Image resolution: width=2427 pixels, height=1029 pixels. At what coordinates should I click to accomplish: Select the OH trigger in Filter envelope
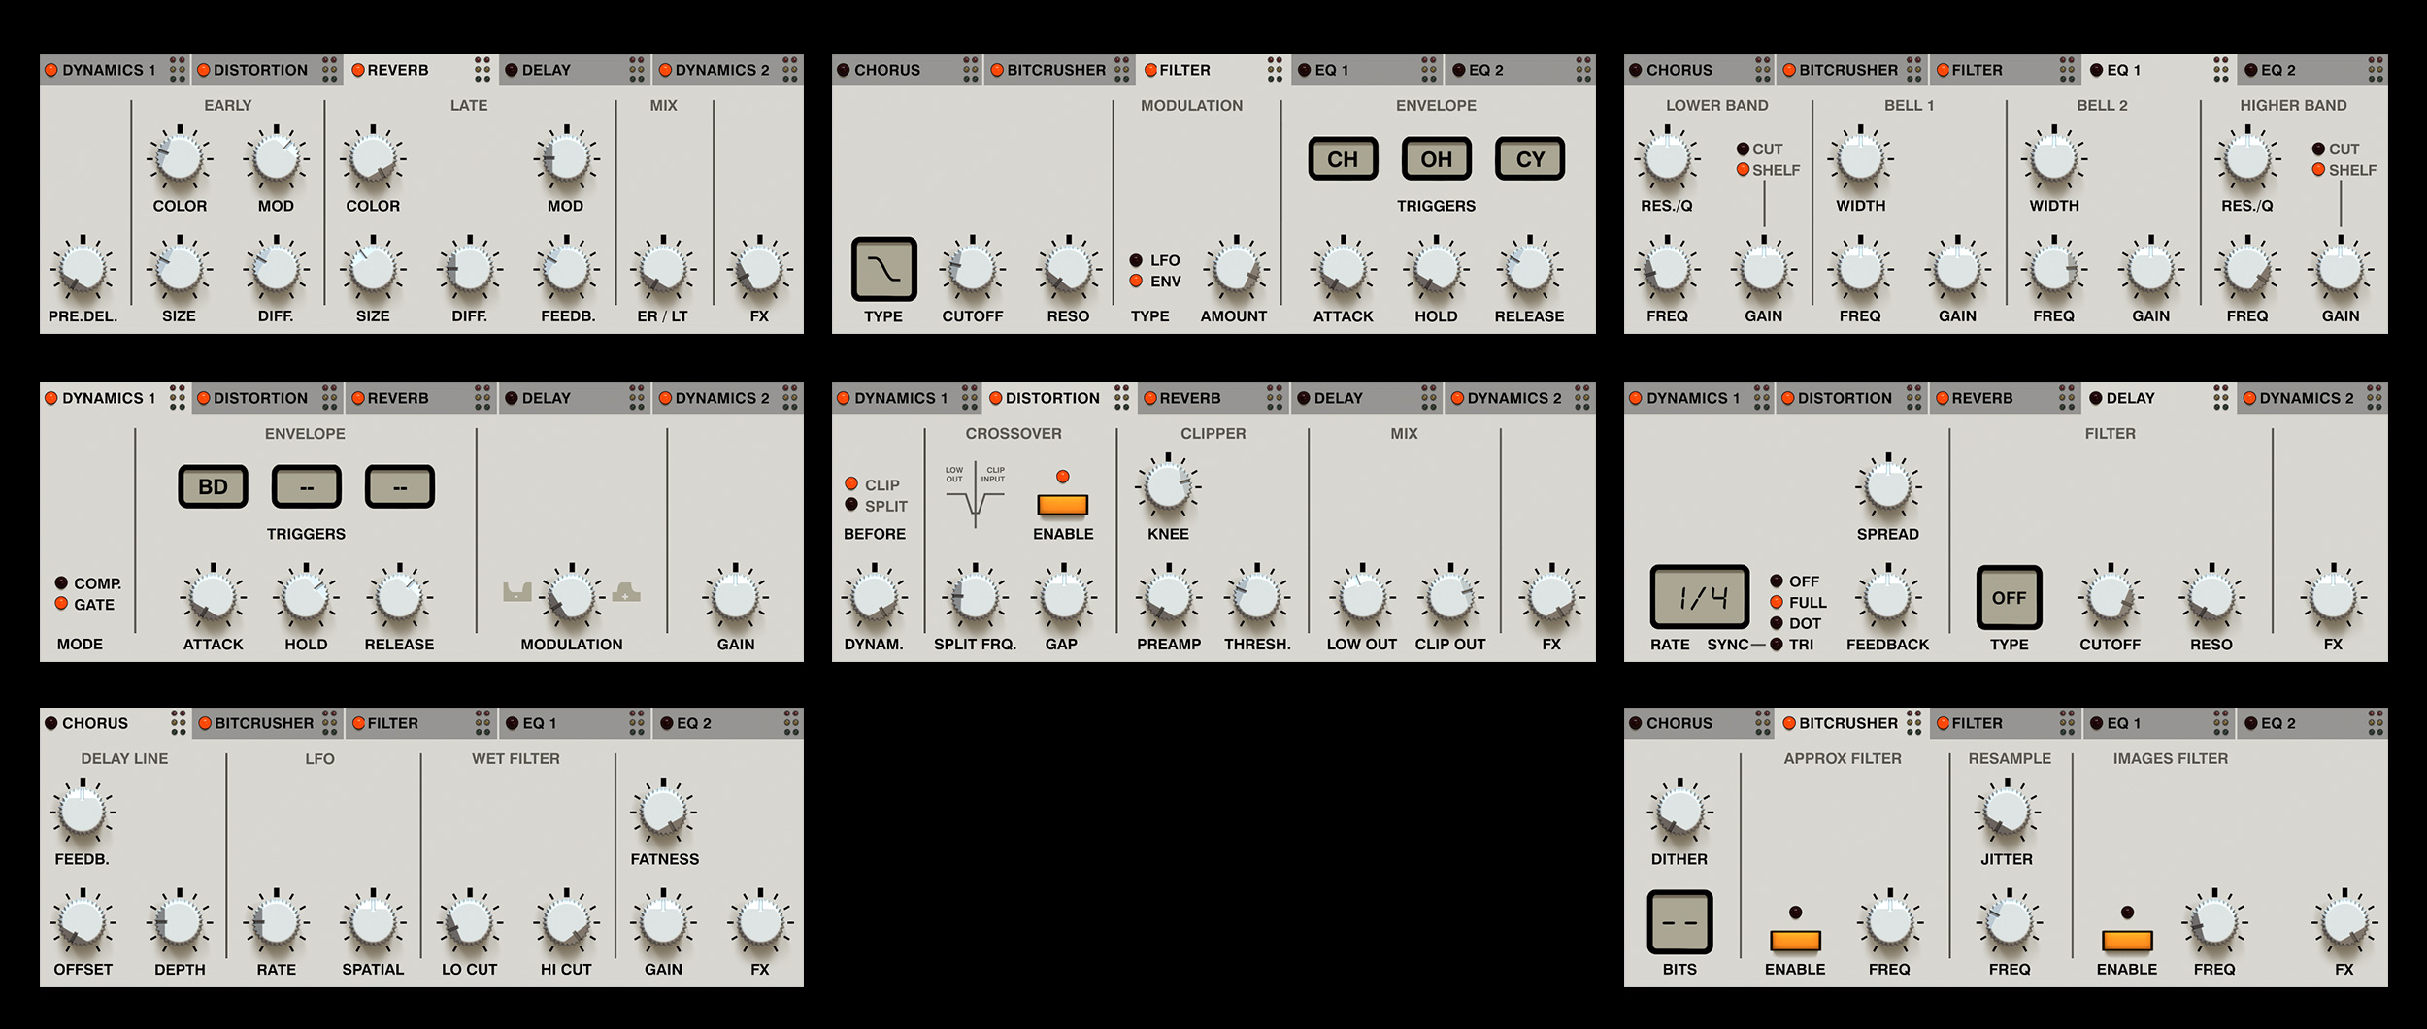[1436, 158]
